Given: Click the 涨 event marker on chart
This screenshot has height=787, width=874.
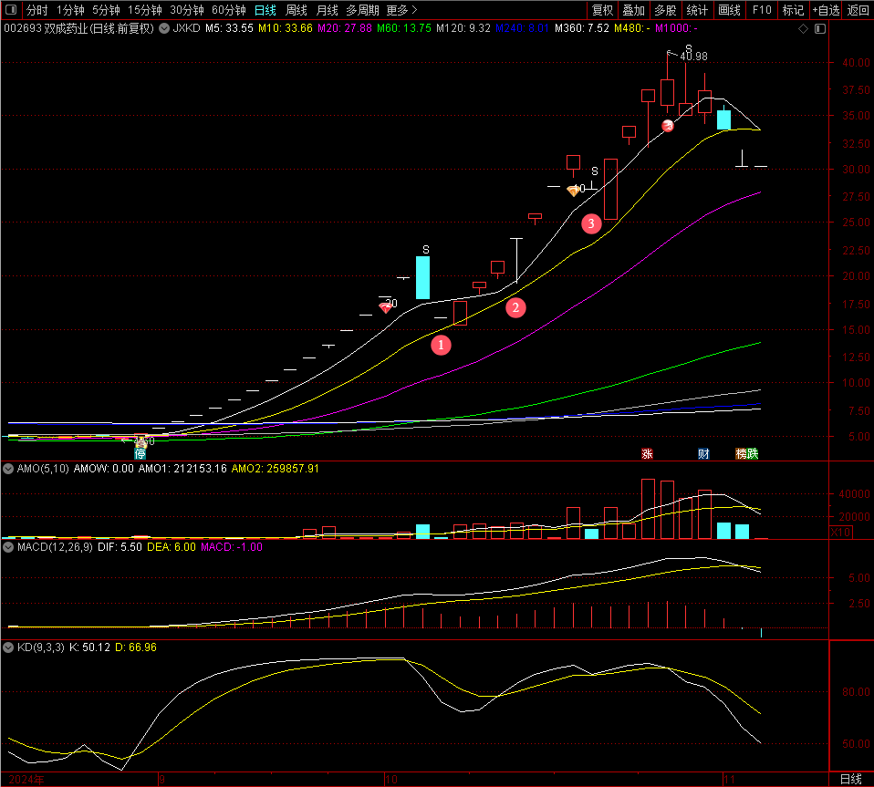Looking at the screenshot, I should coord(647,453).
